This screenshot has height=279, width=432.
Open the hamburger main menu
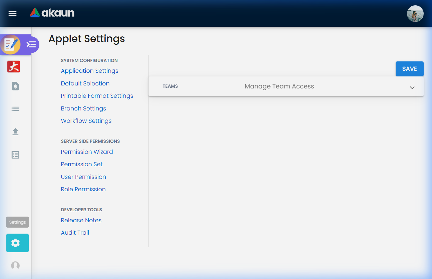13,14
